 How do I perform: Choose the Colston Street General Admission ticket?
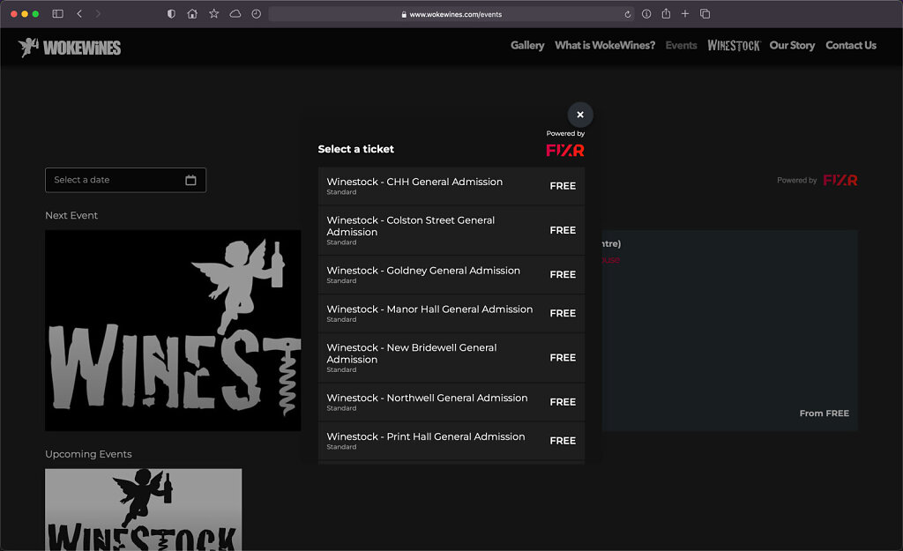tap(451, 230)
